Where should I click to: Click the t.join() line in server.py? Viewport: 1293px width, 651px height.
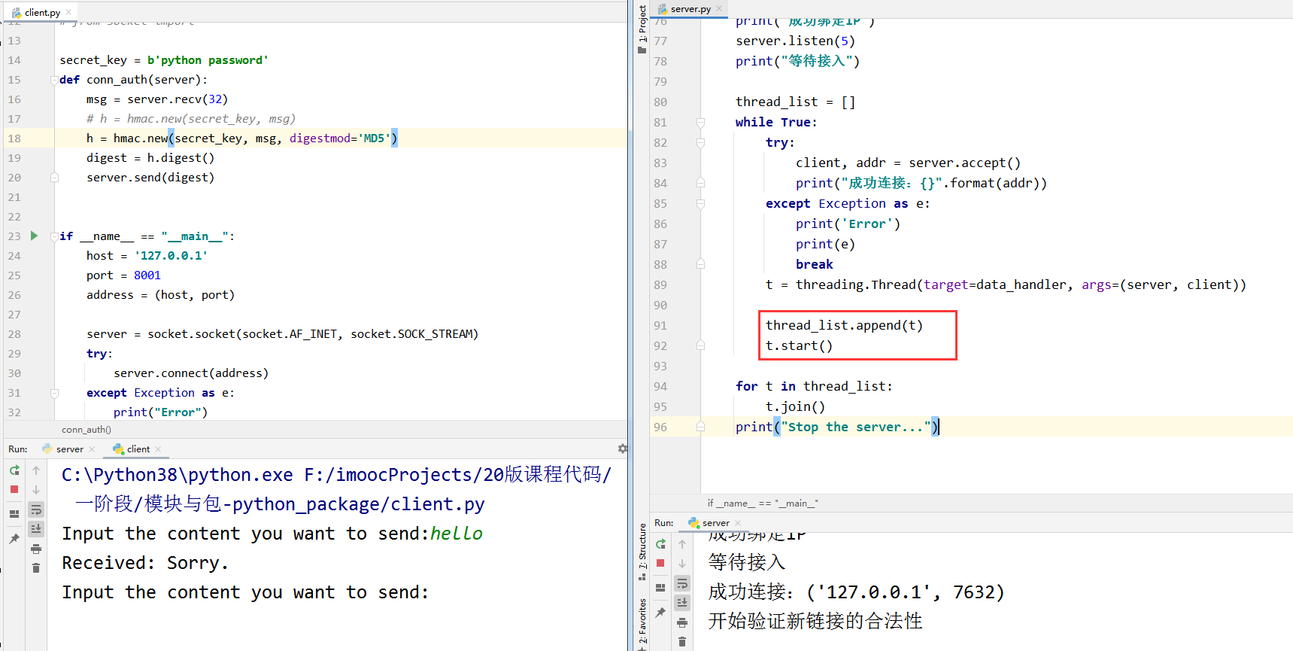[x=795, y=406]
